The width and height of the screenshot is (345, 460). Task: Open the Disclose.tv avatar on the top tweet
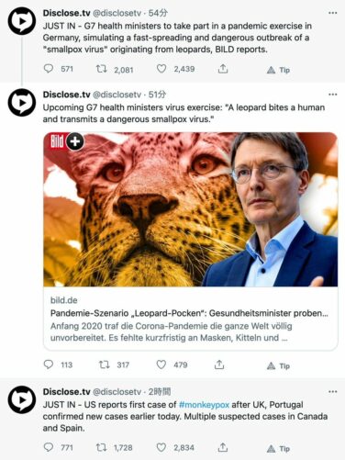[22, 21]
